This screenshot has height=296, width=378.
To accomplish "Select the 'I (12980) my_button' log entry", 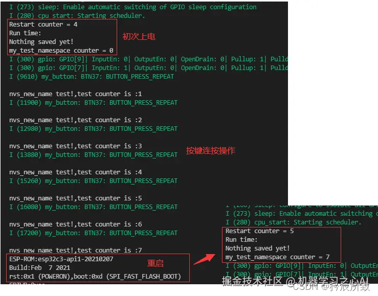I will pos(93,129).
